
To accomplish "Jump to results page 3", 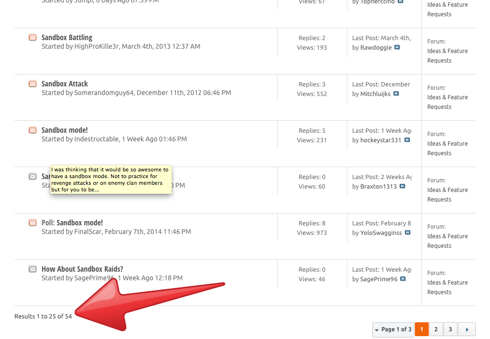I will click(450, 329).
